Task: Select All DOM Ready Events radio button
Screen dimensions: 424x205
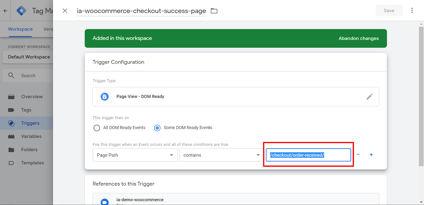Action: tap(97, 128)
